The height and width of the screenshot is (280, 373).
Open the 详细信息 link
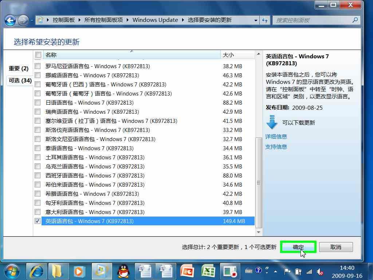pyautogui.click(x=276, y=136)
